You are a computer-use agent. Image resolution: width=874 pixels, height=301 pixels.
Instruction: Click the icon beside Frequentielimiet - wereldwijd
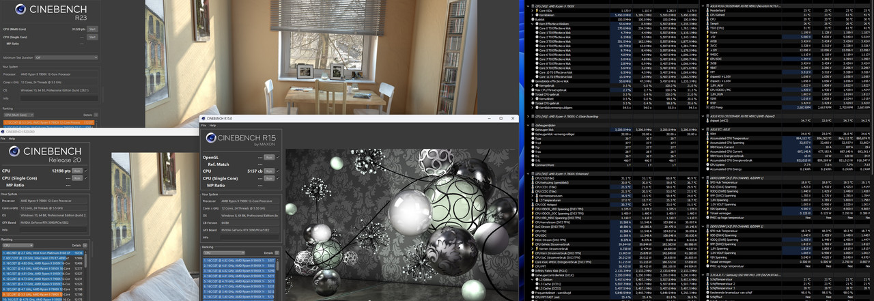pyautogui.click(x=533, y=292)
